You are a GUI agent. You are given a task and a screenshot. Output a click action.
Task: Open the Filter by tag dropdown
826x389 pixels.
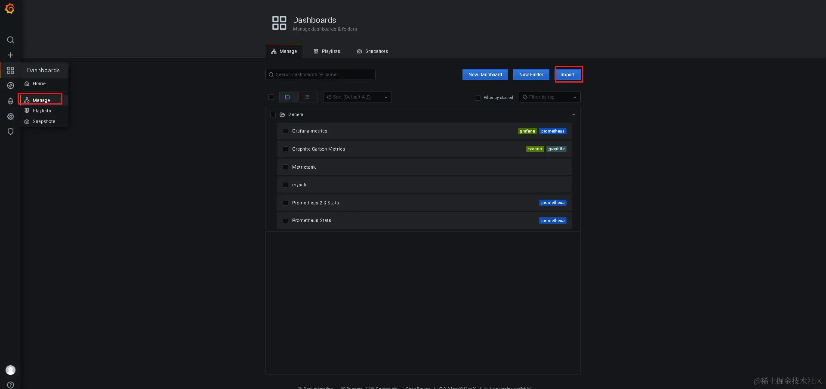[x=550, y=97]
